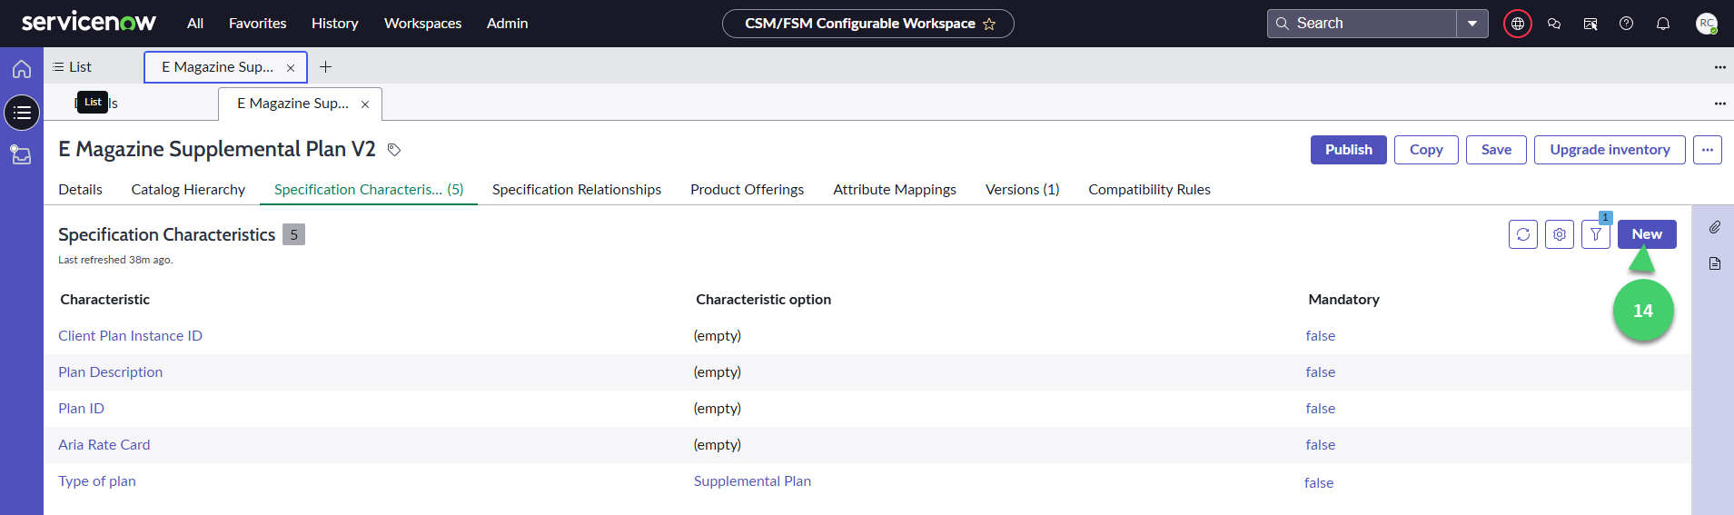Open the Inbox icon in left sidebar
Image resolution: width=1734 pixels, height=515 pixels.
(22, 154)
